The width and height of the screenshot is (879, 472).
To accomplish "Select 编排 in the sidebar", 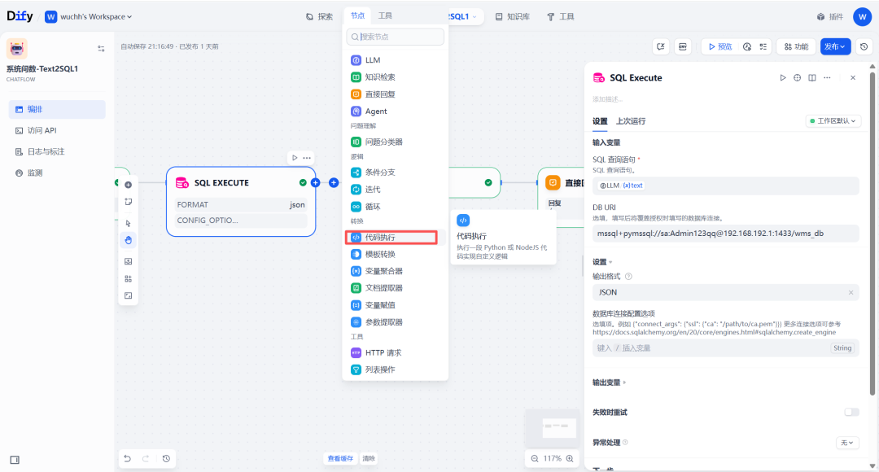I will [57, 109].
